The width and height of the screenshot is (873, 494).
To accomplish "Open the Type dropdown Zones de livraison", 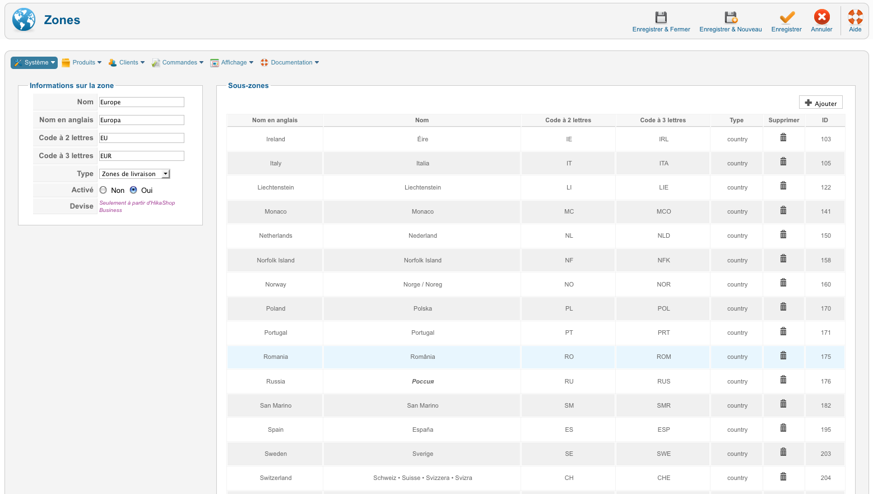I will [134, 174].
